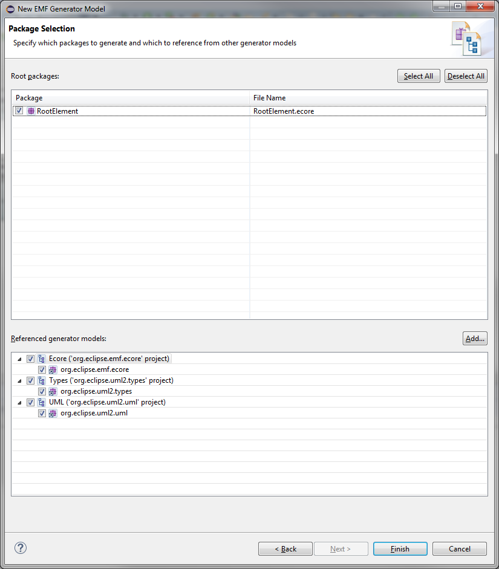Click the Package Selection wizard banner image
This screenshot has width=499, height=569.
(x=467, y=39)
